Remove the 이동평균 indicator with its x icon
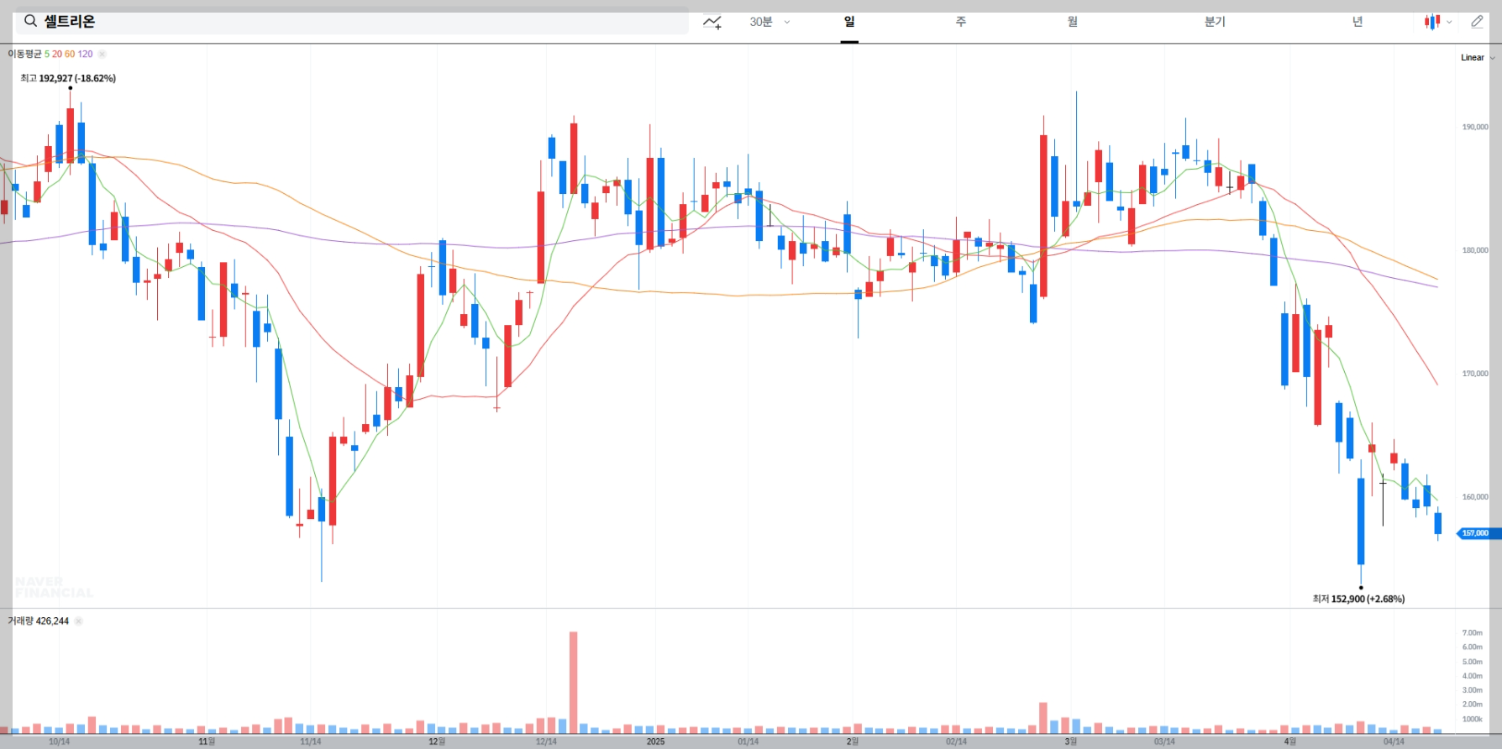This screenshot has height=749, width=1502. (102, 54)
